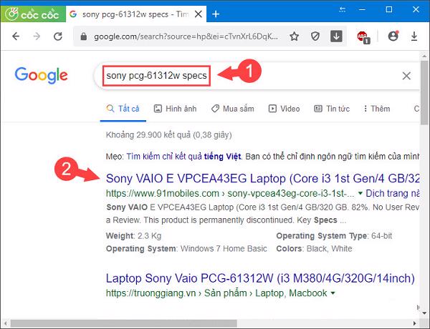Go back with the back arrow

(x=16, y=36)
